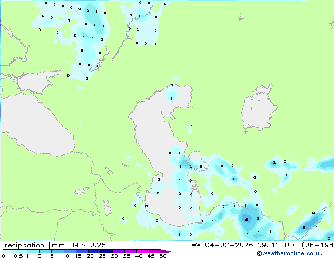This screenshot has width=334, height=258.
Task: Select the 35–40 mm legend color swatch
Action: pos(131,251)
